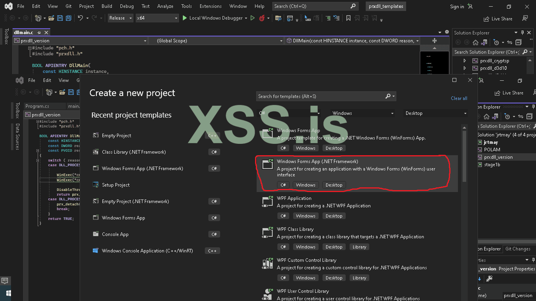Open the Release configuration dropdown
536x301 pixels.
click(x=120, y=18)
